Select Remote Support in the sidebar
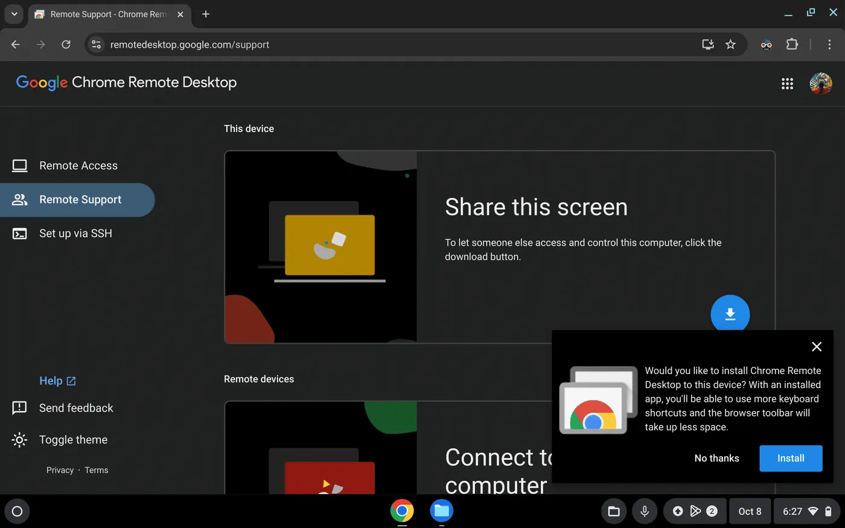This screenshot has width=845, height=528. pos(77,200)
